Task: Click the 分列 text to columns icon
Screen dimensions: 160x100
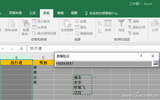Action: click(155, 23)
